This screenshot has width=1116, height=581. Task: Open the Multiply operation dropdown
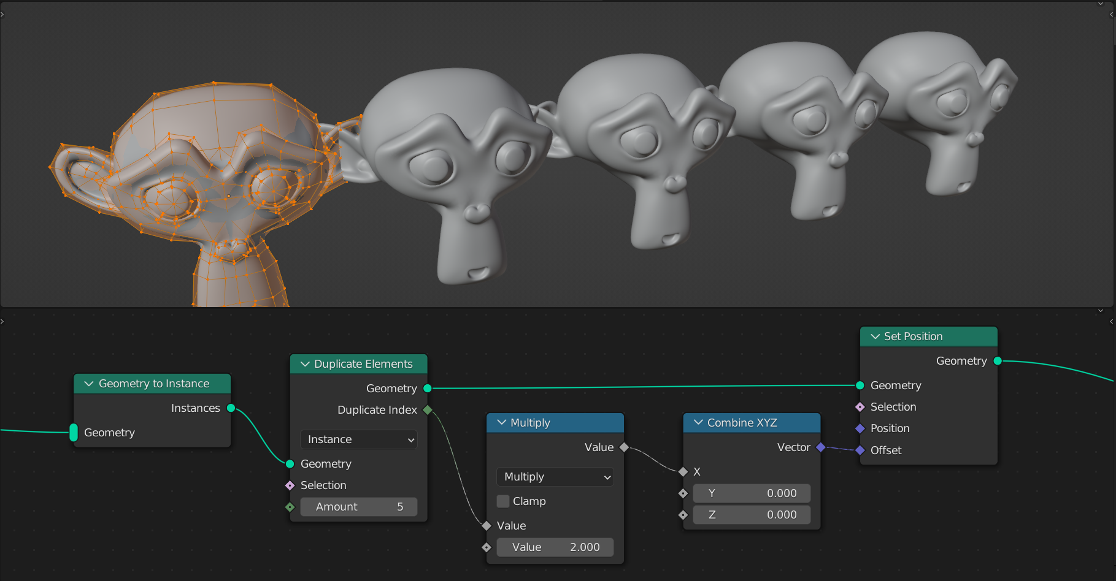pos(555,477)
